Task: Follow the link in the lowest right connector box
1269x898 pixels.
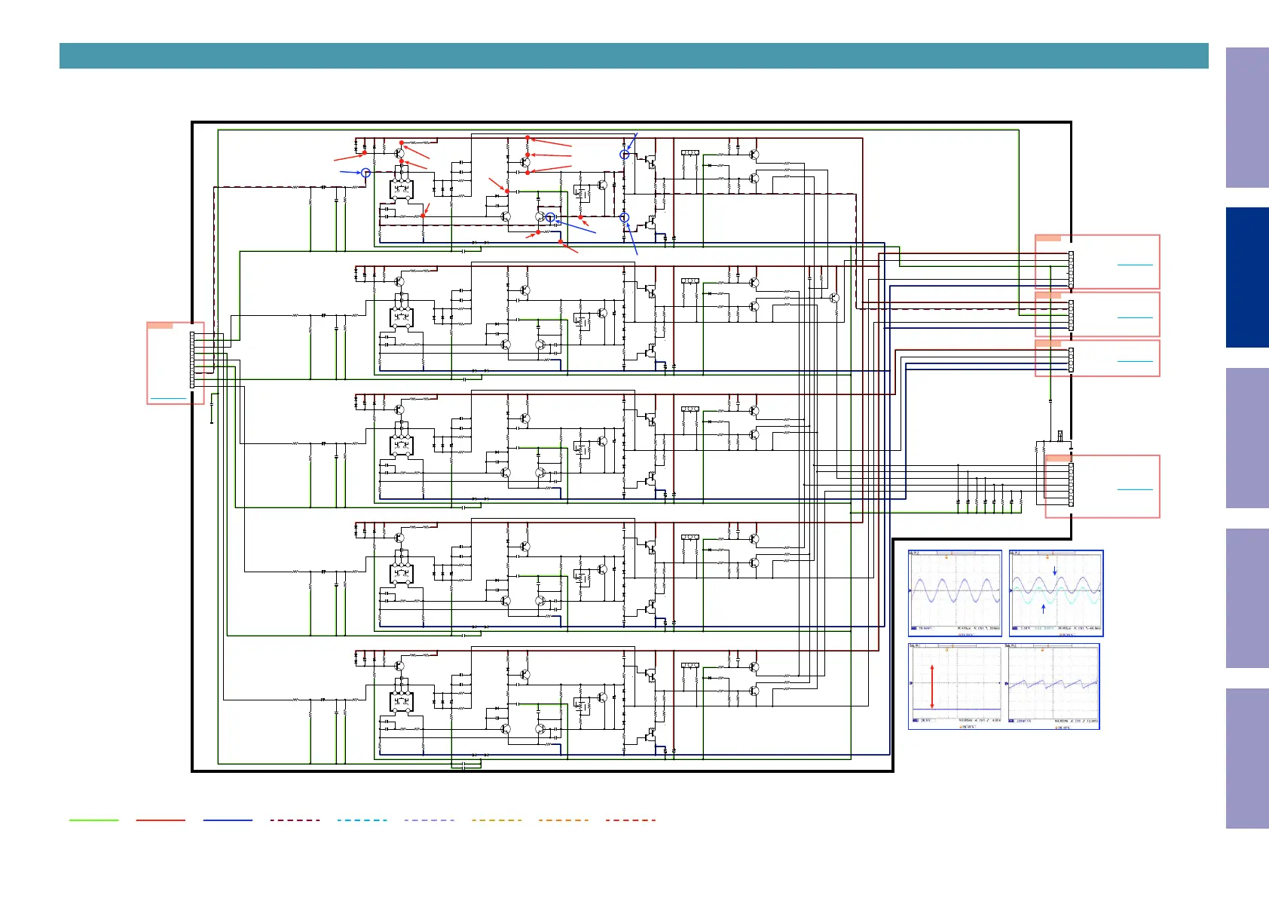Action: [x=1135, y=489]
